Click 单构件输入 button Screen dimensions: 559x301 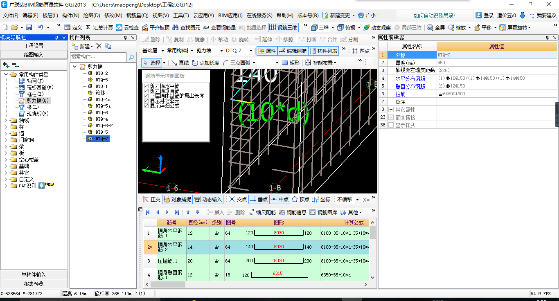(34, 275)
